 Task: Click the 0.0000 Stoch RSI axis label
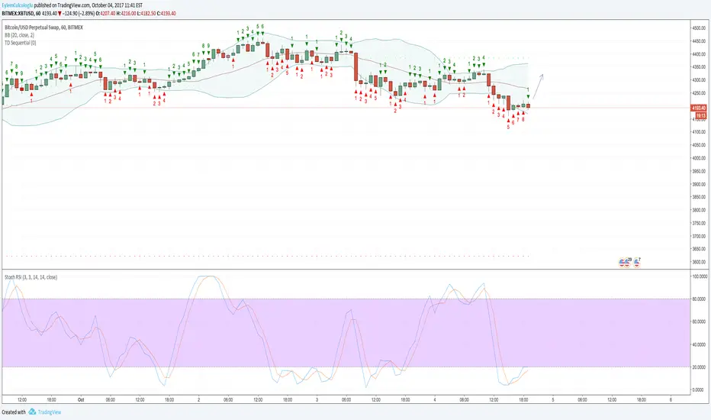click(x=700, y=389)
